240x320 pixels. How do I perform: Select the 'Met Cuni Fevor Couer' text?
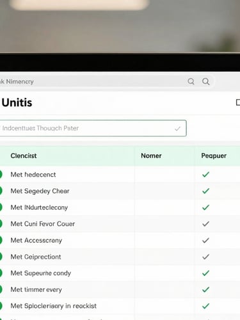coord(43,224)
